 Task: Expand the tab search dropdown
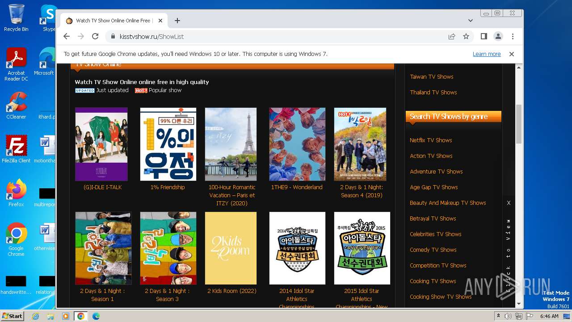[x=471, y=21]
